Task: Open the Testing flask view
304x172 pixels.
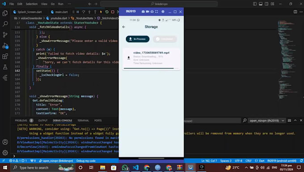Action: tap(5, 67)
